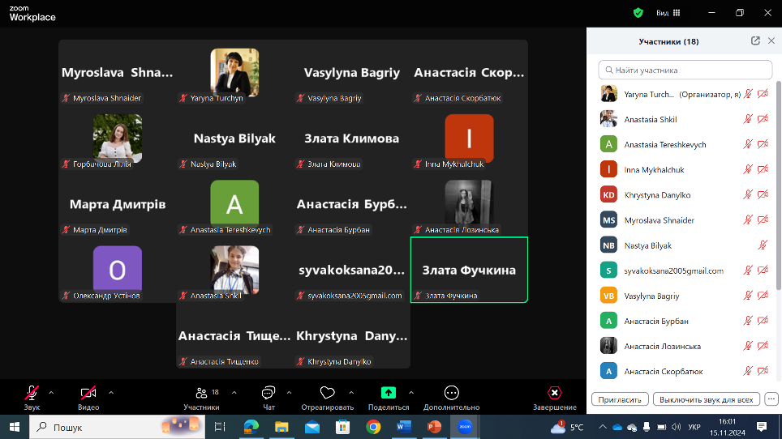Select Anastasia Shkil video tile
Image resolution: width=782 pixels, height=439 pixels.
coord(234,270)
